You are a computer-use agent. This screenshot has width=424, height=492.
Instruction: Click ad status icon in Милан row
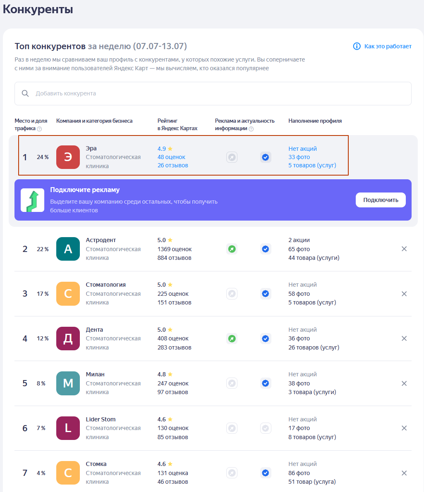point(232,383)
